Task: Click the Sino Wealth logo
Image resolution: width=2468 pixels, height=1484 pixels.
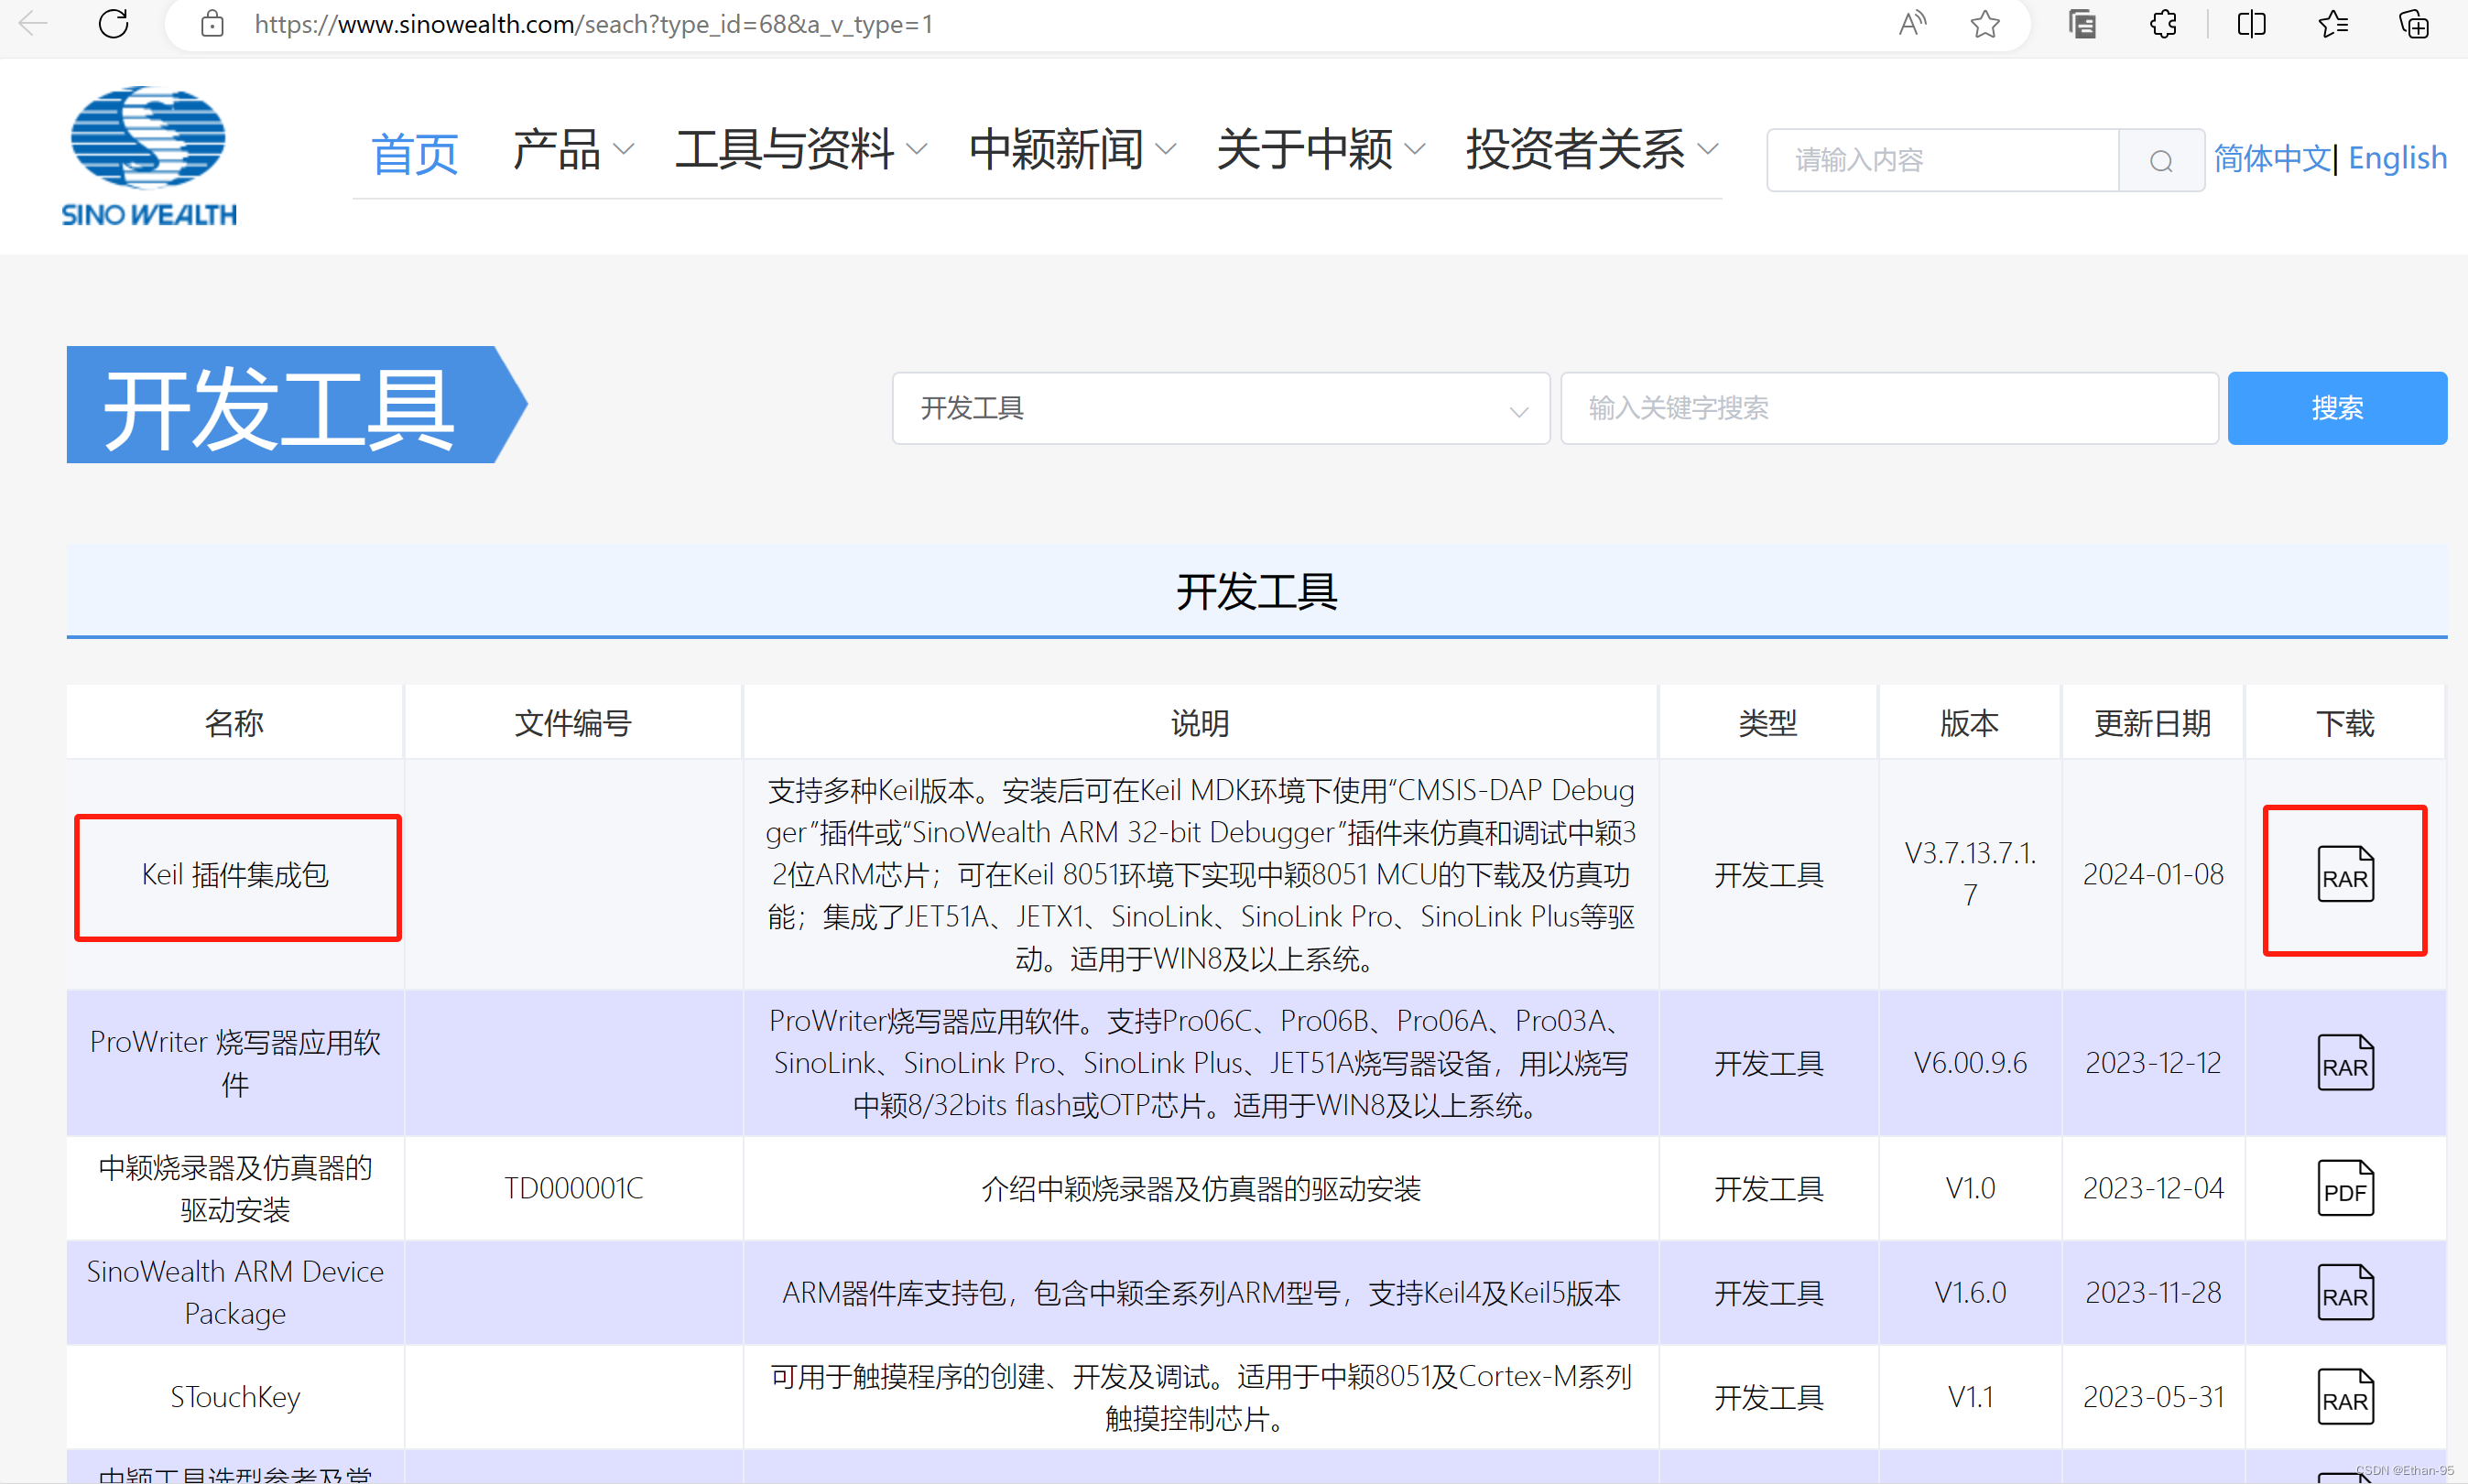Action: click(x=149, y=156)
